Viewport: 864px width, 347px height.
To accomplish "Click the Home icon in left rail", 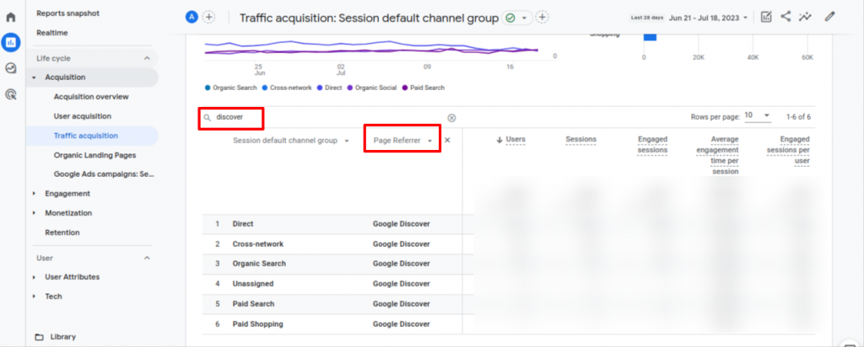I will (x=11, y=17).
